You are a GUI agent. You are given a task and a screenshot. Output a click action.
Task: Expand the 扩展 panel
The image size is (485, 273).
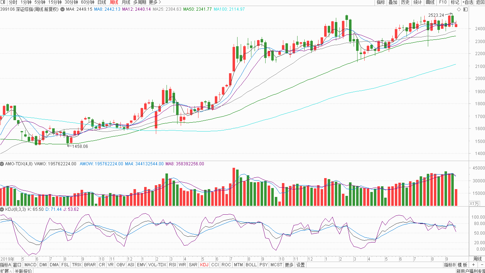point(5,271)
